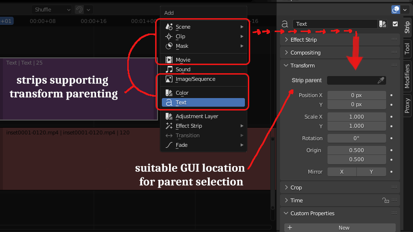Screen dimensions: 413x232
Task: Click the text strip type icon beside name
Action: tap(285, 24)
